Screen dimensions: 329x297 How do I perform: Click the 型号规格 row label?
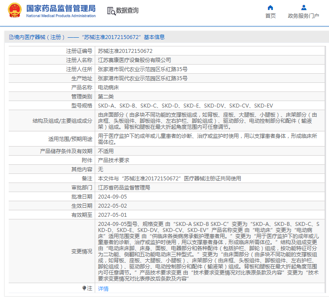click(x=82, y=106)
